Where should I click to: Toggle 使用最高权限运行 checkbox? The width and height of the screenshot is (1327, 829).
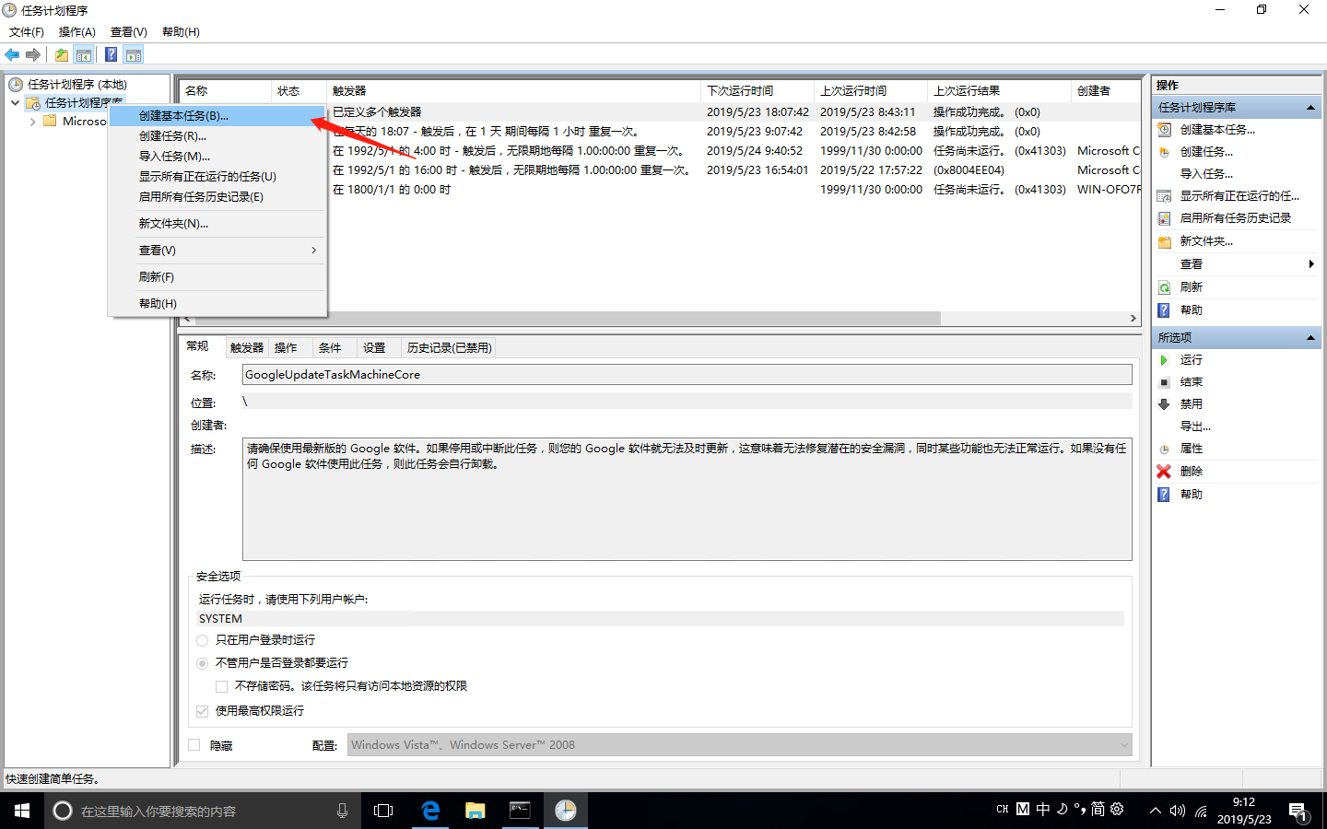[203, 711]
